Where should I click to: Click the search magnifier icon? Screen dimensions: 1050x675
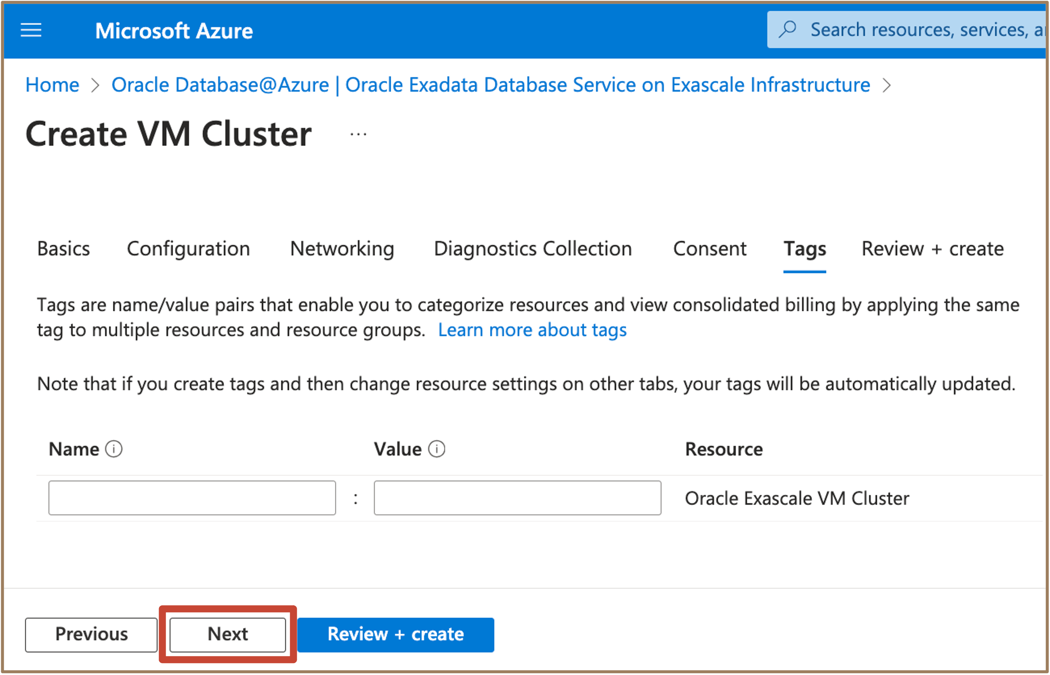pos(788,30)
